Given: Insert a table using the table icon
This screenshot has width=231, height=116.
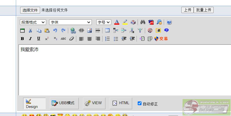Looking at the screenshot, I should [x=107, y=30].
